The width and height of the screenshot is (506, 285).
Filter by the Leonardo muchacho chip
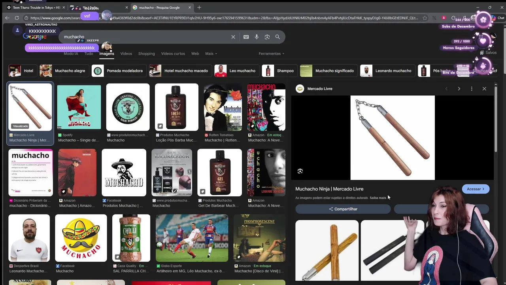(x=388, y=71)
